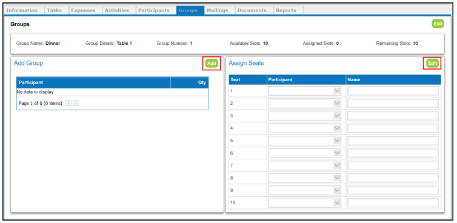The height and width of the screenshot is (223, 457).
Task: Click the Name field for seat 6
Action: pos(393,153)
